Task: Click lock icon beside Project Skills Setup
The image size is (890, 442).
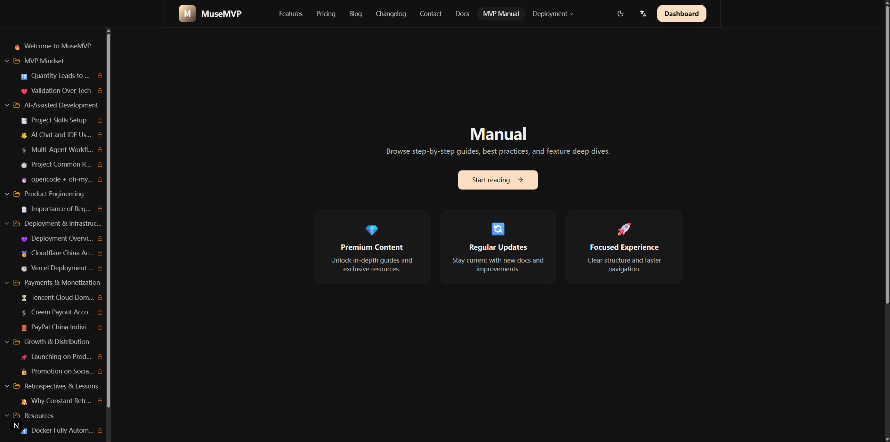Action: click(x=100, y=120)
